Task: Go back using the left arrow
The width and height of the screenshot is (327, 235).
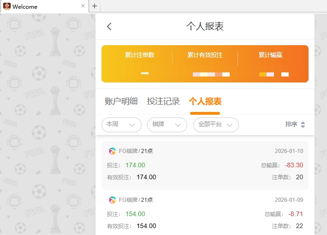Action: point(109,26)
